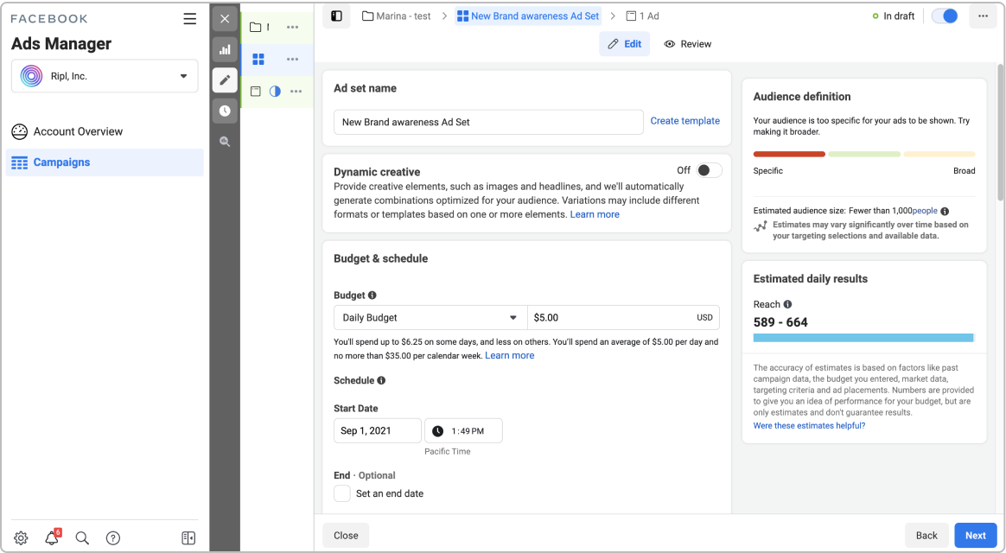This screenshot has width=1006, height=553.
Task: Turn on Dynamic creative switch
Action: (709, 170)
